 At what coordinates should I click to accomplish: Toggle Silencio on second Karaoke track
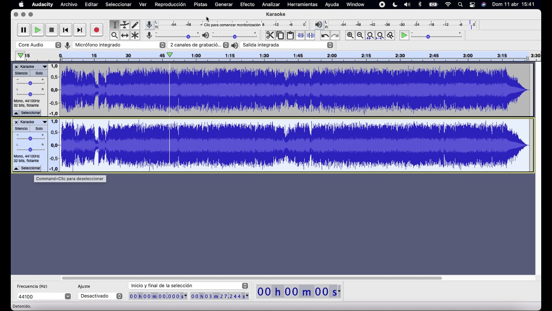21,129
